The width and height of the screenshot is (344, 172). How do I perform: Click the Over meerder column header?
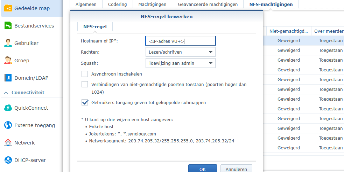click(328, 31)
